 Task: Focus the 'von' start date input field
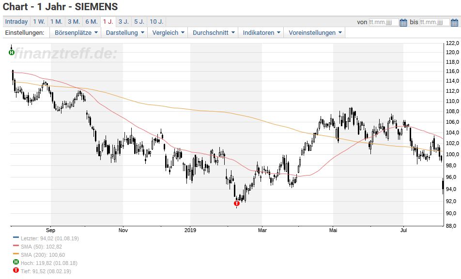point(384,22)
